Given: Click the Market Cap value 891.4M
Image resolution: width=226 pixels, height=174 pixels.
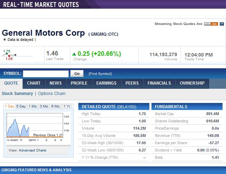Looking at the screenshot, I should coord(212,114).
